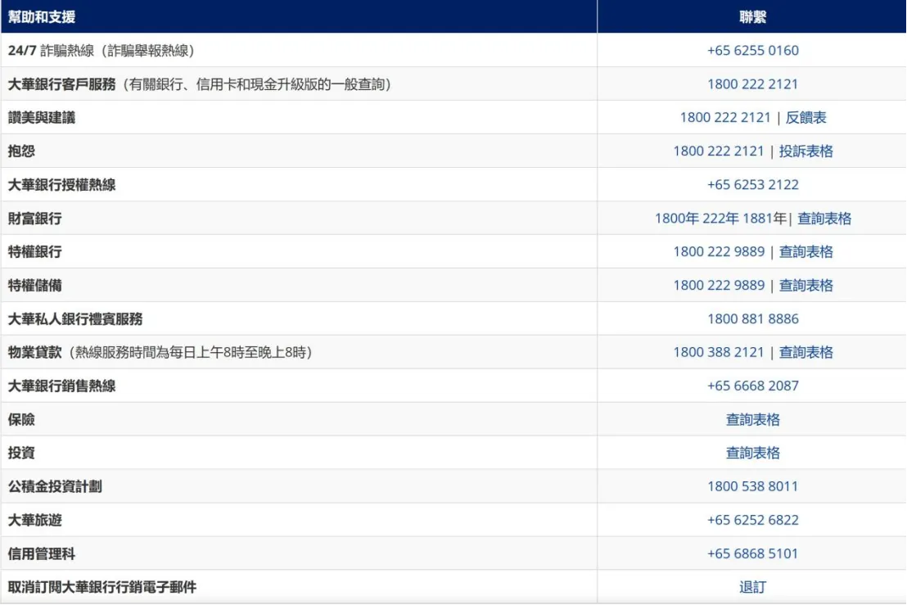The image size is (907, 605).
Task: Select the 特權銀行 row label
Action: 34,251
